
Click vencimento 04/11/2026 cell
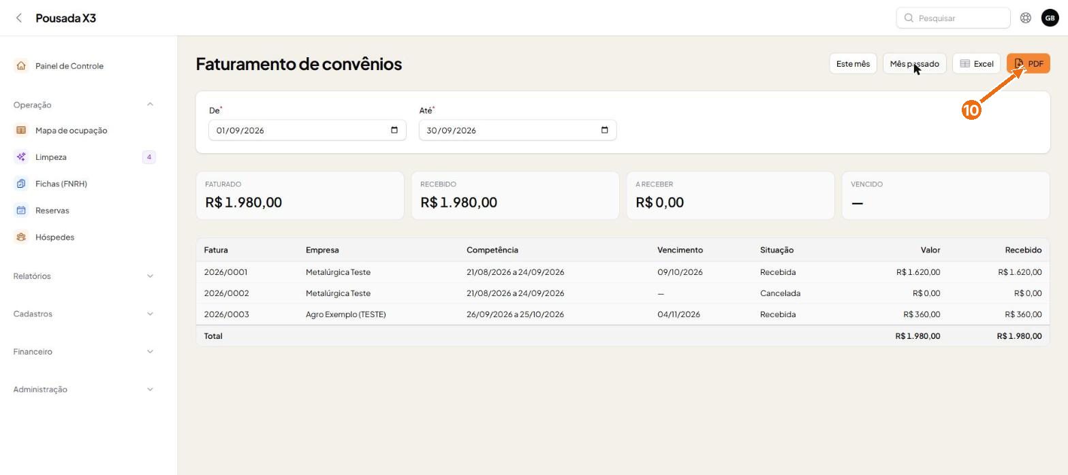point(678,314)
